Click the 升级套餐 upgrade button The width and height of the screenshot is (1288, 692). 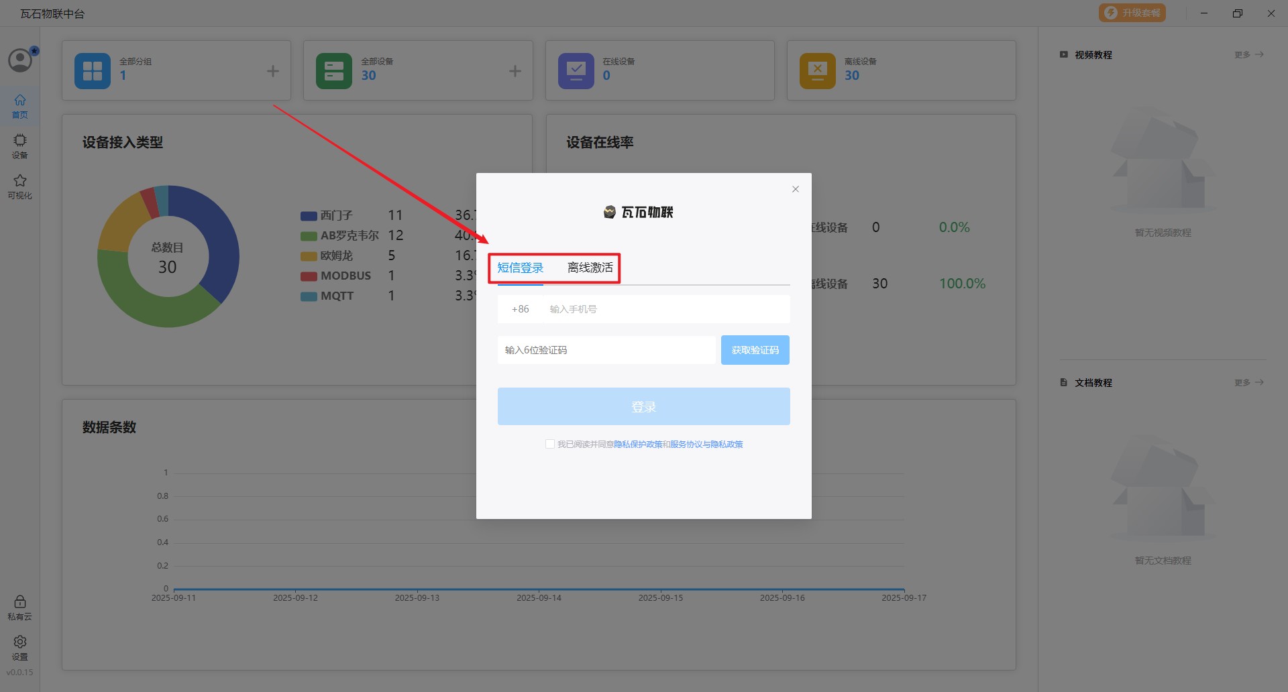1132,13
